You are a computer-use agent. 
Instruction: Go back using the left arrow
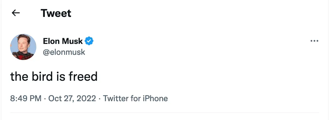(16, 13)
